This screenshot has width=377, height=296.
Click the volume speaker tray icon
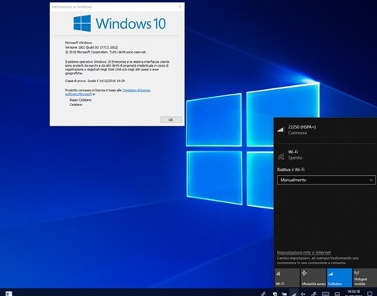(x=303, y=294)
